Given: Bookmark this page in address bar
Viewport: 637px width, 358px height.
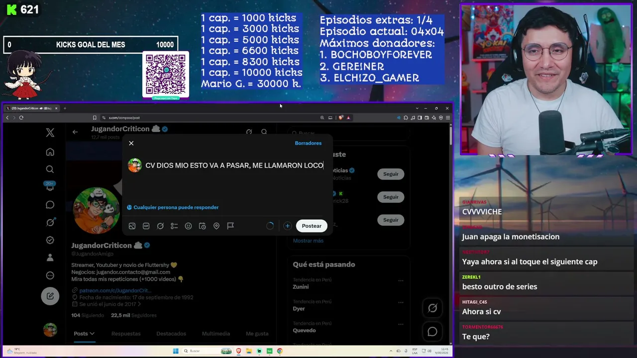Looking at the screenshot, I should point(95,118).
